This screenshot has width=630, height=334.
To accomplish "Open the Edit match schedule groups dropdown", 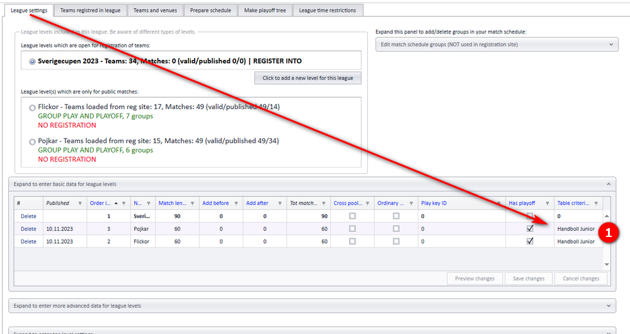I will coord(496,45).
